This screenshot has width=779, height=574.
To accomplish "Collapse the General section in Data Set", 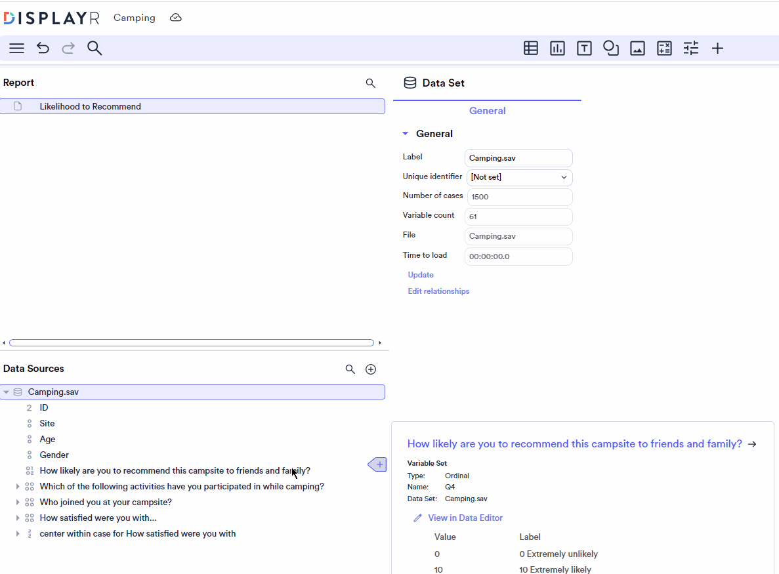I will click(x=405, y=133).
